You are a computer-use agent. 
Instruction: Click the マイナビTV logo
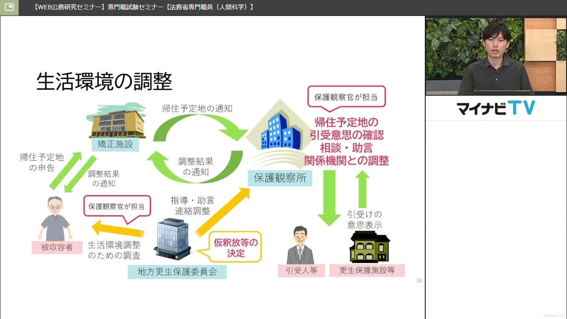click(496, 108)
